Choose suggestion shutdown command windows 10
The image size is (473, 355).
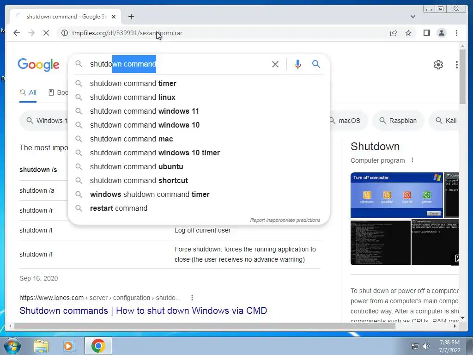(x=199, y=125)
